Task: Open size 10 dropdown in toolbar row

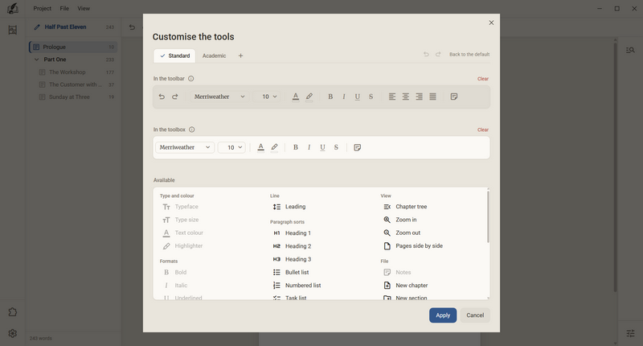Action: pyautogui.click(x=267, y=97)
